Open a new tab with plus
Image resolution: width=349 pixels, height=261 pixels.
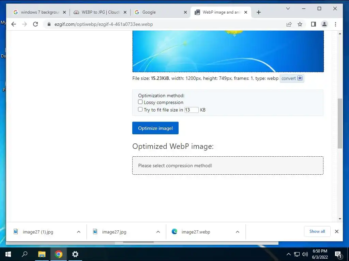(x=258, y=12)
